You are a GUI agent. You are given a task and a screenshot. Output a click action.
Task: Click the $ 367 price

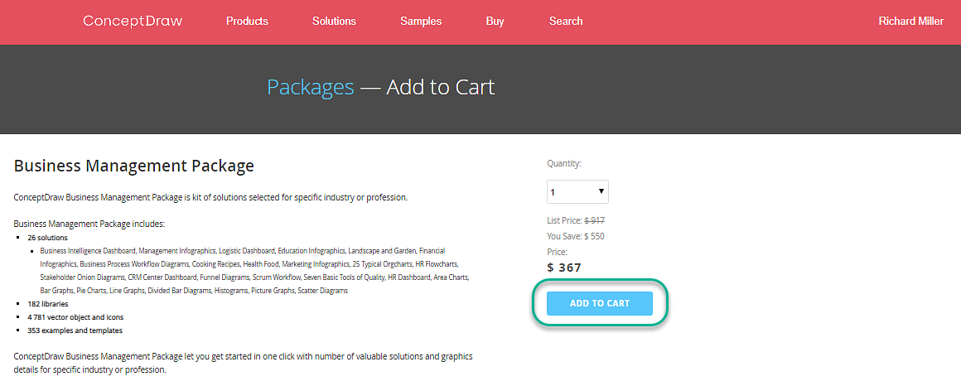564,268
